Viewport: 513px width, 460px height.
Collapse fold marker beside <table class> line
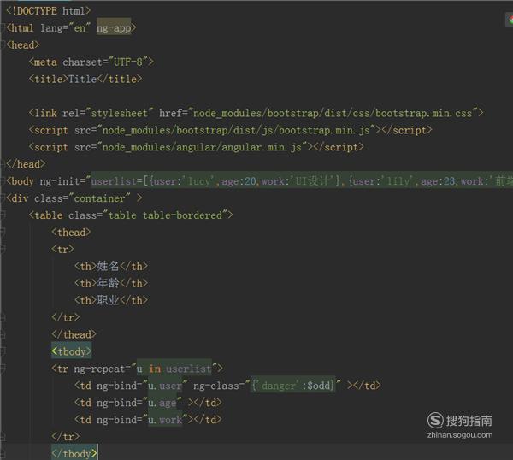[3, 215]
